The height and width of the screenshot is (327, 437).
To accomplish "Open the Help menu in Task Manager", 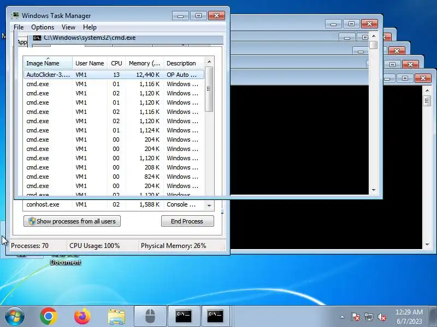I will [90, 27].
